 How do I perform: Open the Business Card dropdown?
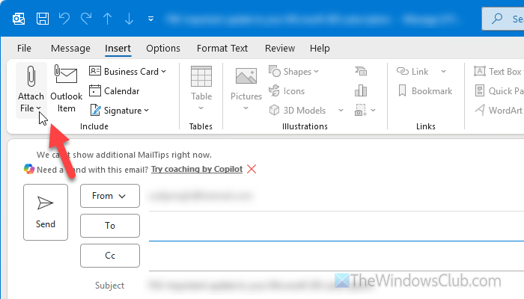pyautogui.click(x=128, y=72)
